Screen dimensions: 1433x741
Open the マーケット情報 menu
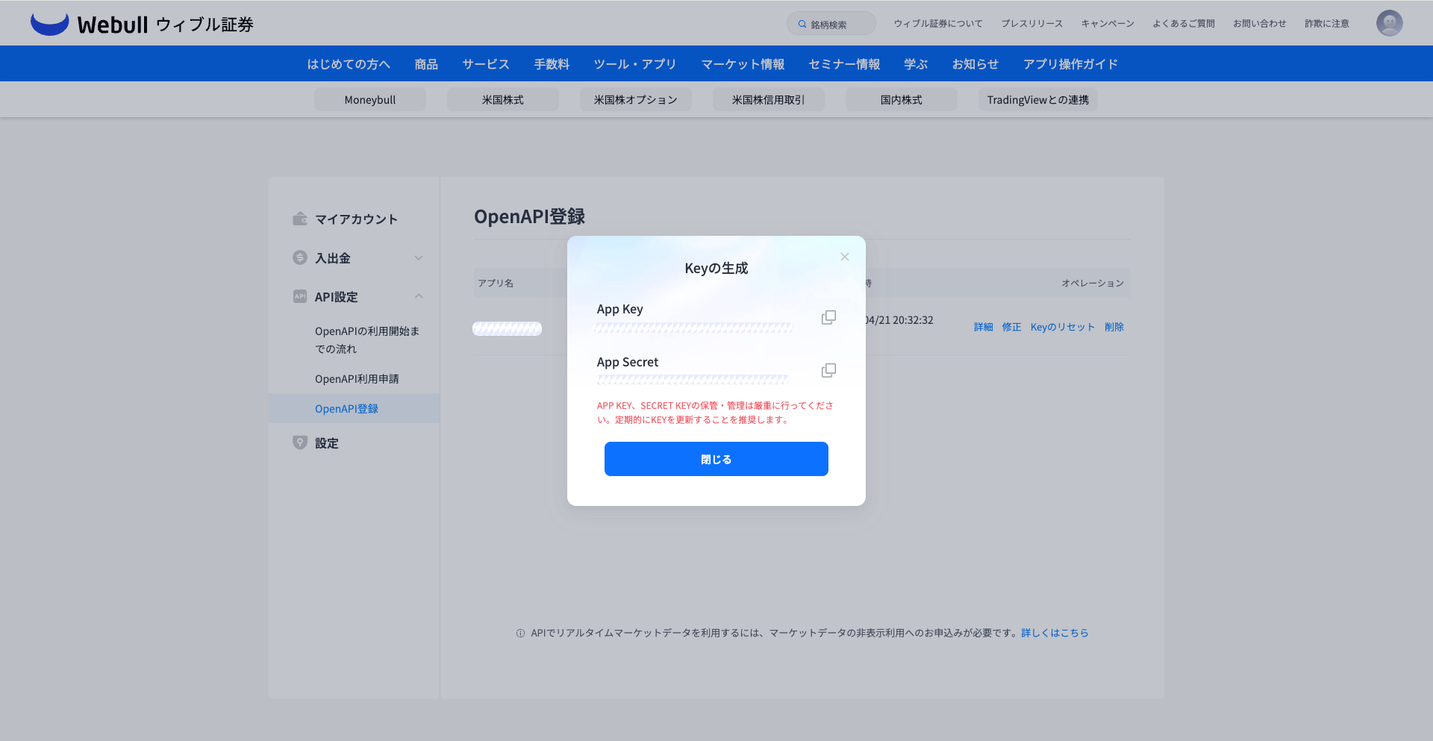click(743, 64)
